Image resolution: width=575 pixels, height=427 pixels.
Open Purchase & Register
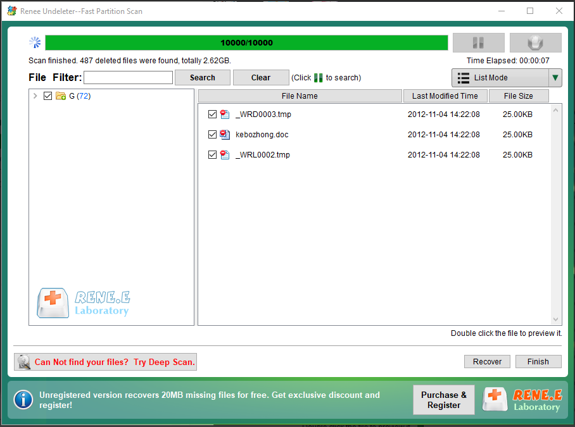(x=443, y=400)
